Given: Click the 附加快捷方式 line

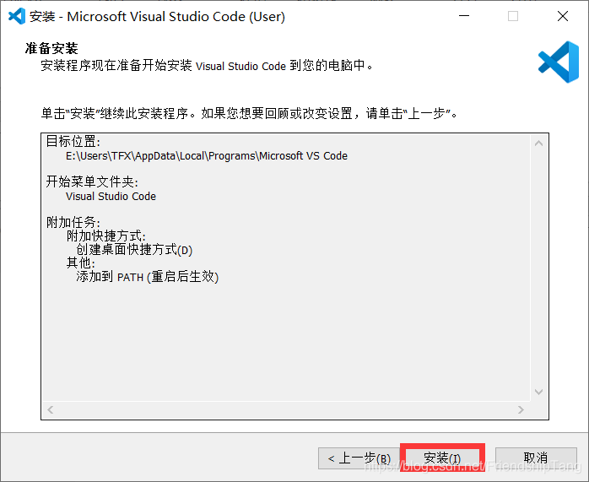Looking at the screenshot, I should click(106, 236).
